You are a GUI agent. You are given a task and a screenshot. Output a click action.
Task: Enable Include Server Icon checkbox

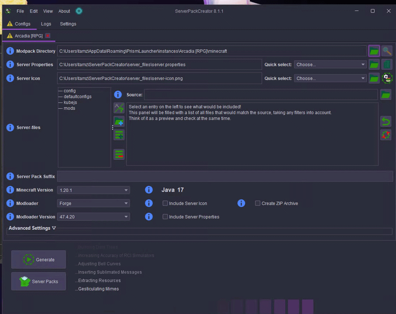coord(165,203)
